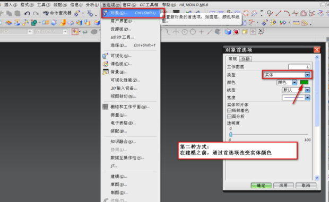Click the 栅格和工作平面 grid icon

105,107
